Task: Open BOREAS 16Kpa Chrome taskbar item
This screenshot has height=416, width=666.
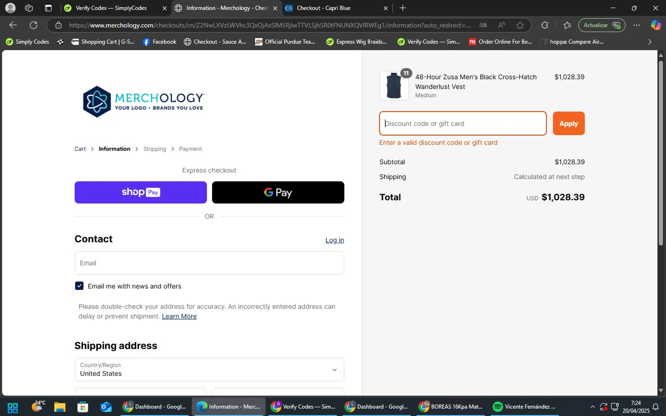Action: [x=451, y=407]
